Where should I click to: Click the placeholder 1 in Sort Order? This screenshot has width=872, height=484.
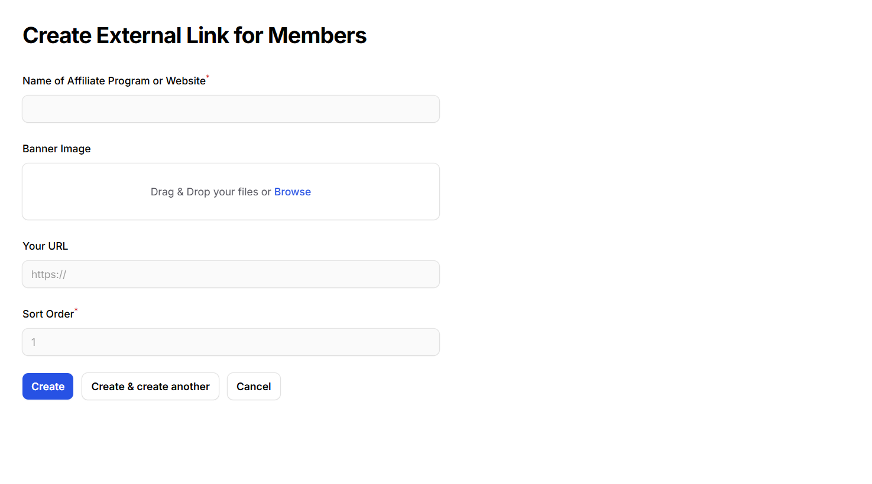pos(34,342)
